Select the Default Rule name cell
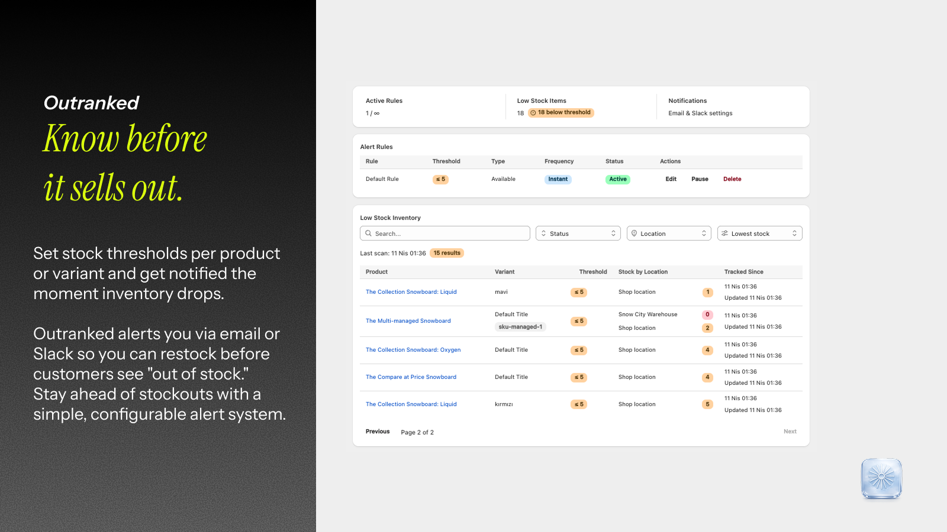Image resolution: width=947 pixels, height=532 pixels. pyautogui.click(x=382, y=179)
